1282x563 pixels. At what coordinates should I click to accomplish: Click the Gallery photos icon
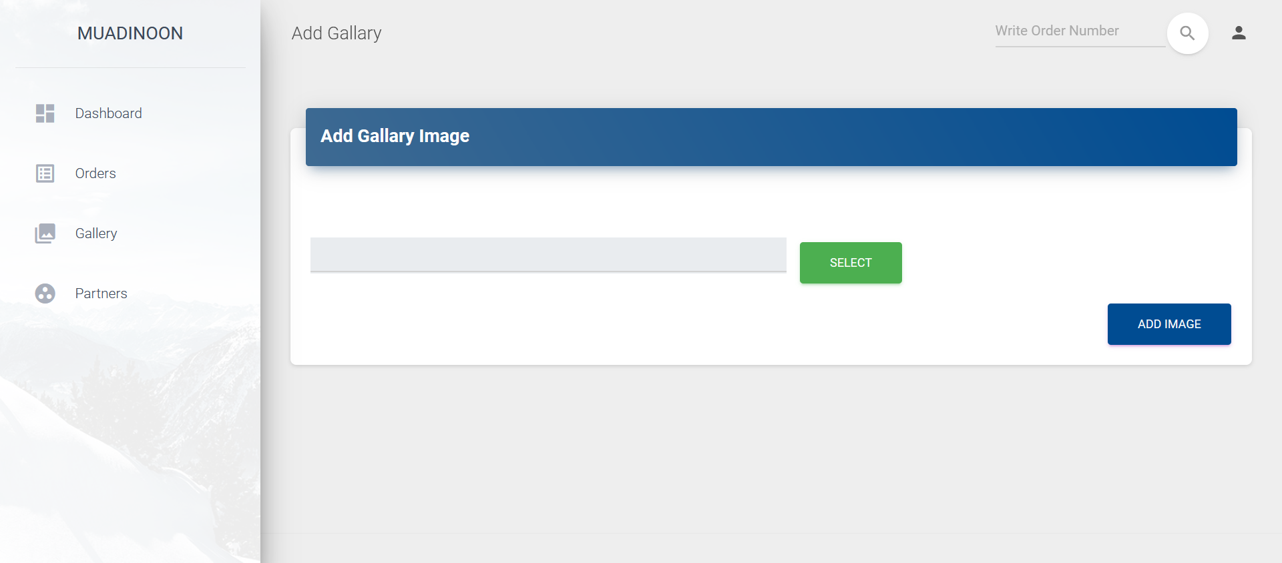pos(45,233)
